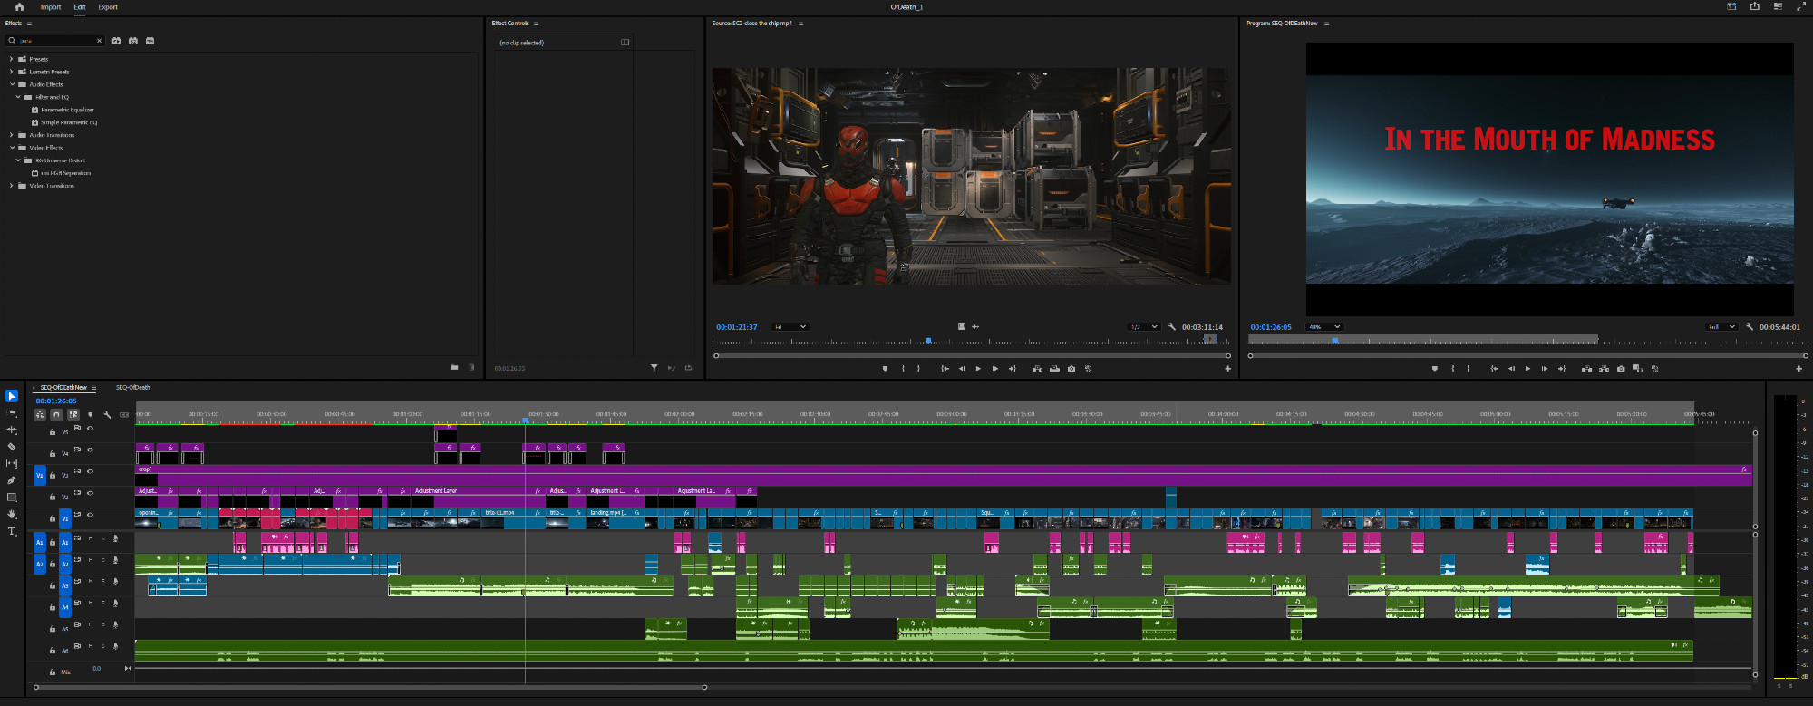Open Source monitor settings wrench

pyautogui.click(x=1172, y=327)
